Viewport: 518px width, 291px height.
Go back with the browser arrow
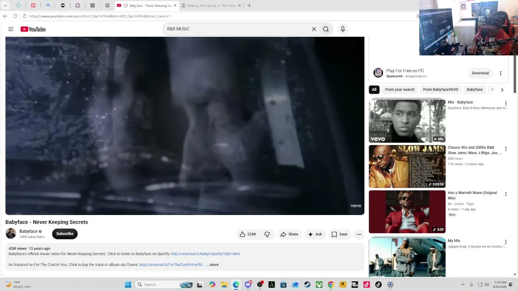pos(5,16)
